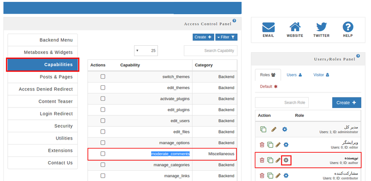This screenshot has height=181, width=371.
Task: Open the Access Denied Redirect section
Action: [x=42, y=89]
